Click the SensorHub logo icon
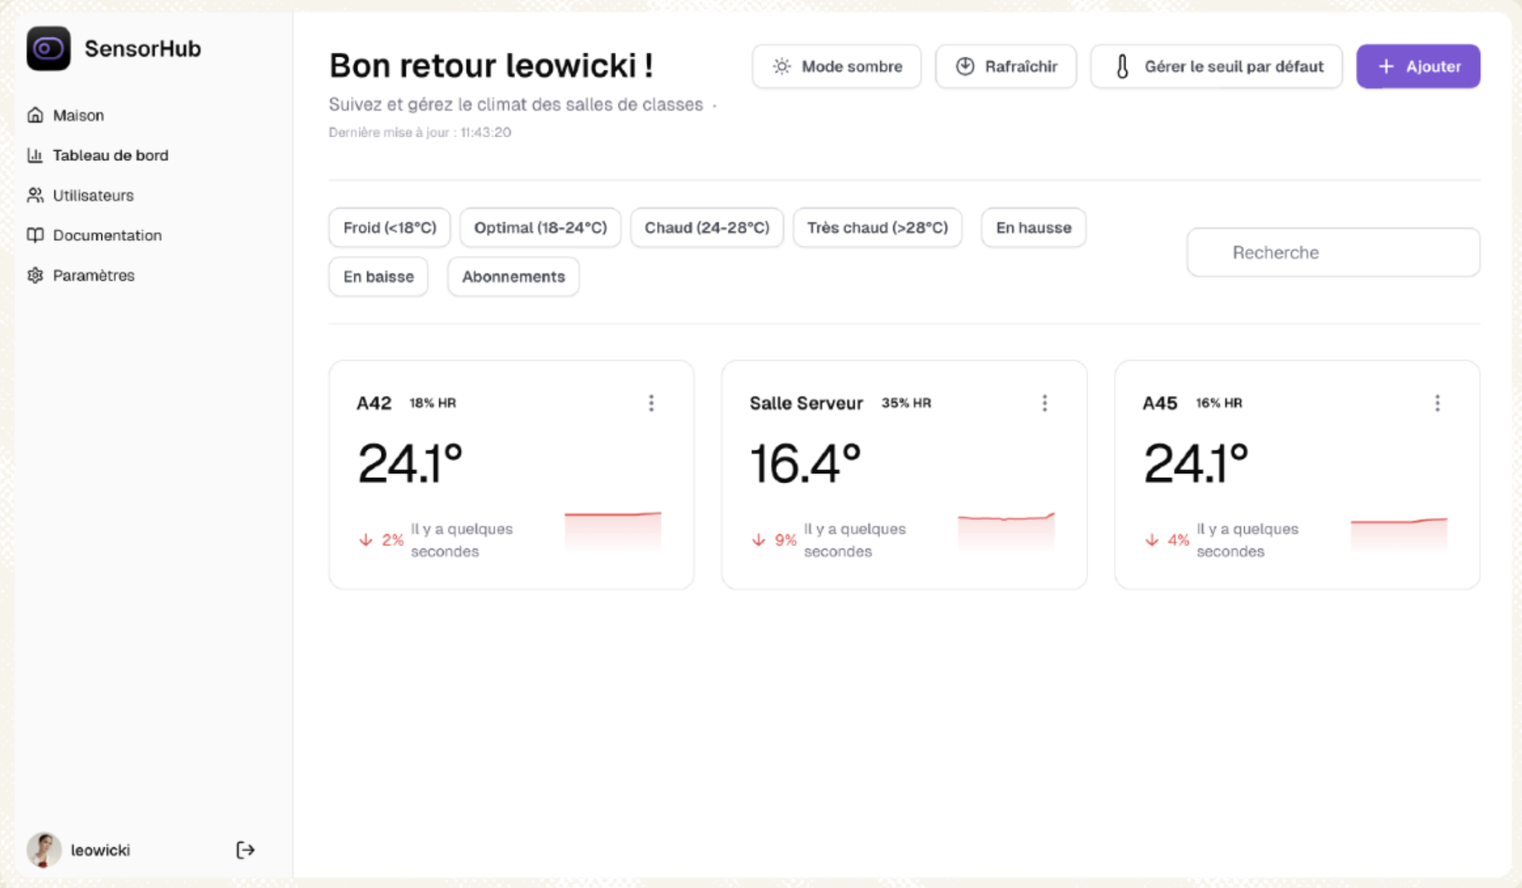The height and width of the screenshot is (888, 1522). (48, 49)
